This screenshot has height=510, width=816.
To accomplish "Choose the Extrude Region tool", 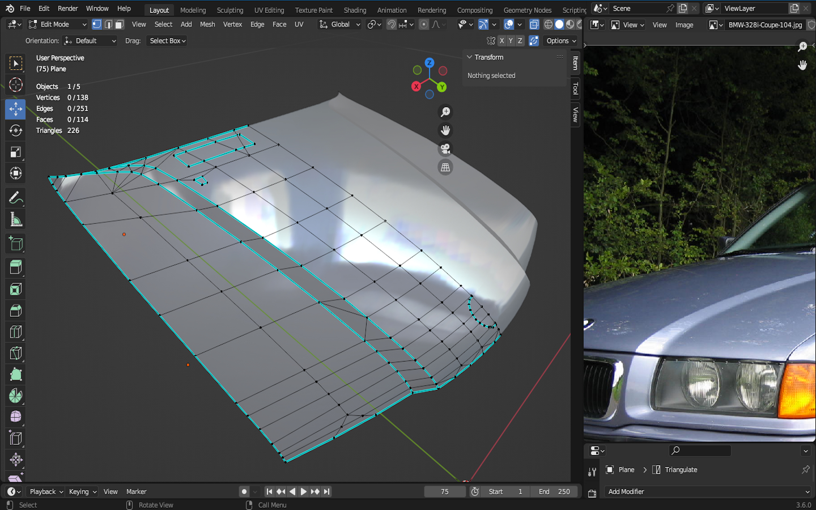I will click(15, 267).
